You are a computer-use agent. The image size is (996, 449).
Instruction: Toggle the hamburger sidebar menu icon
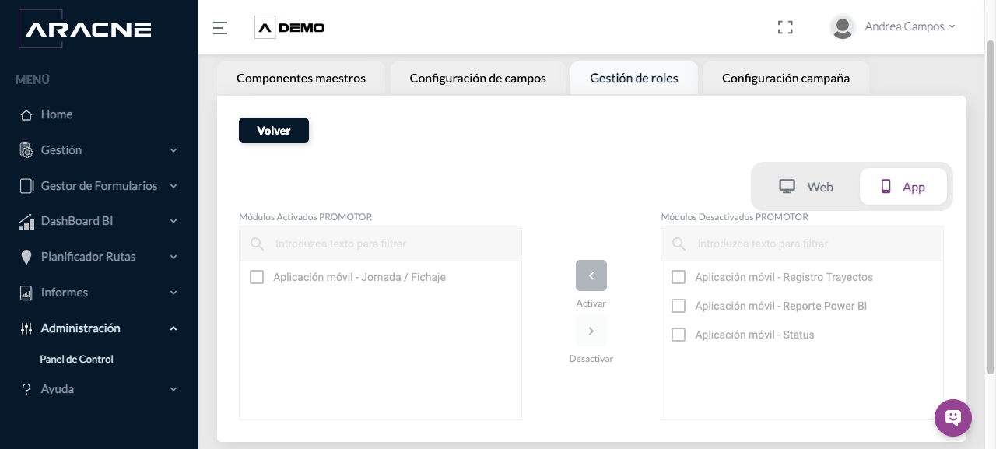point(220,28)
